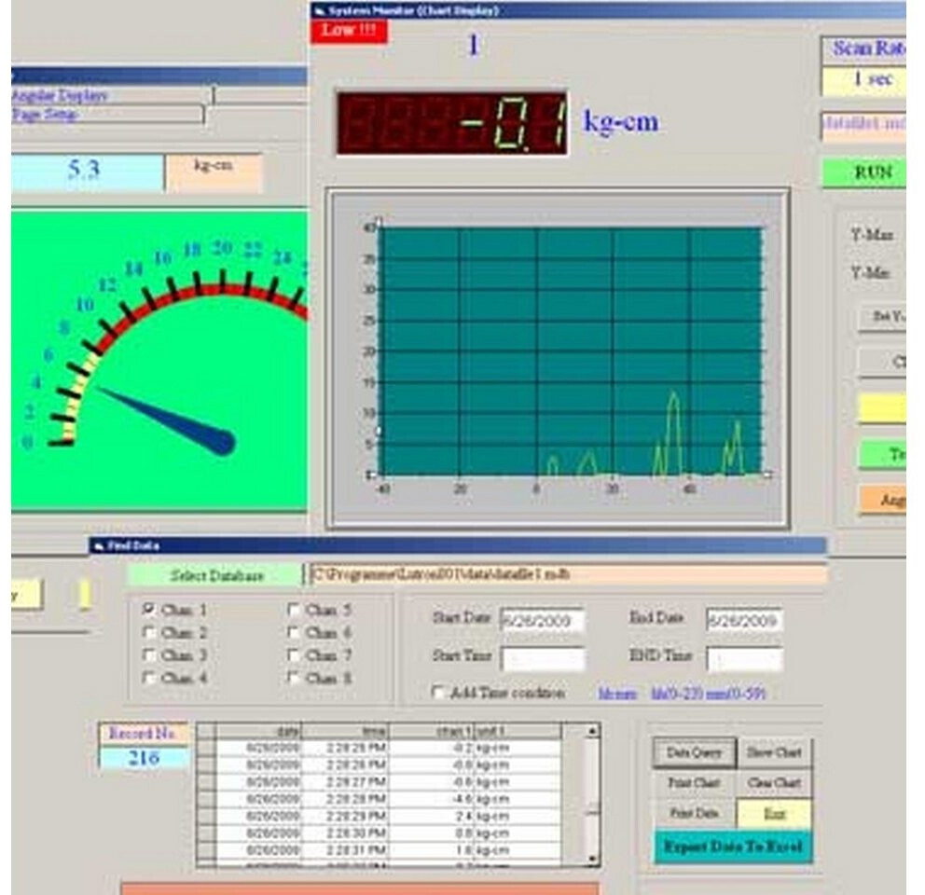Click the 1 sec scan rate field
The width and height of the screenshot is (925, 895).
864,80
